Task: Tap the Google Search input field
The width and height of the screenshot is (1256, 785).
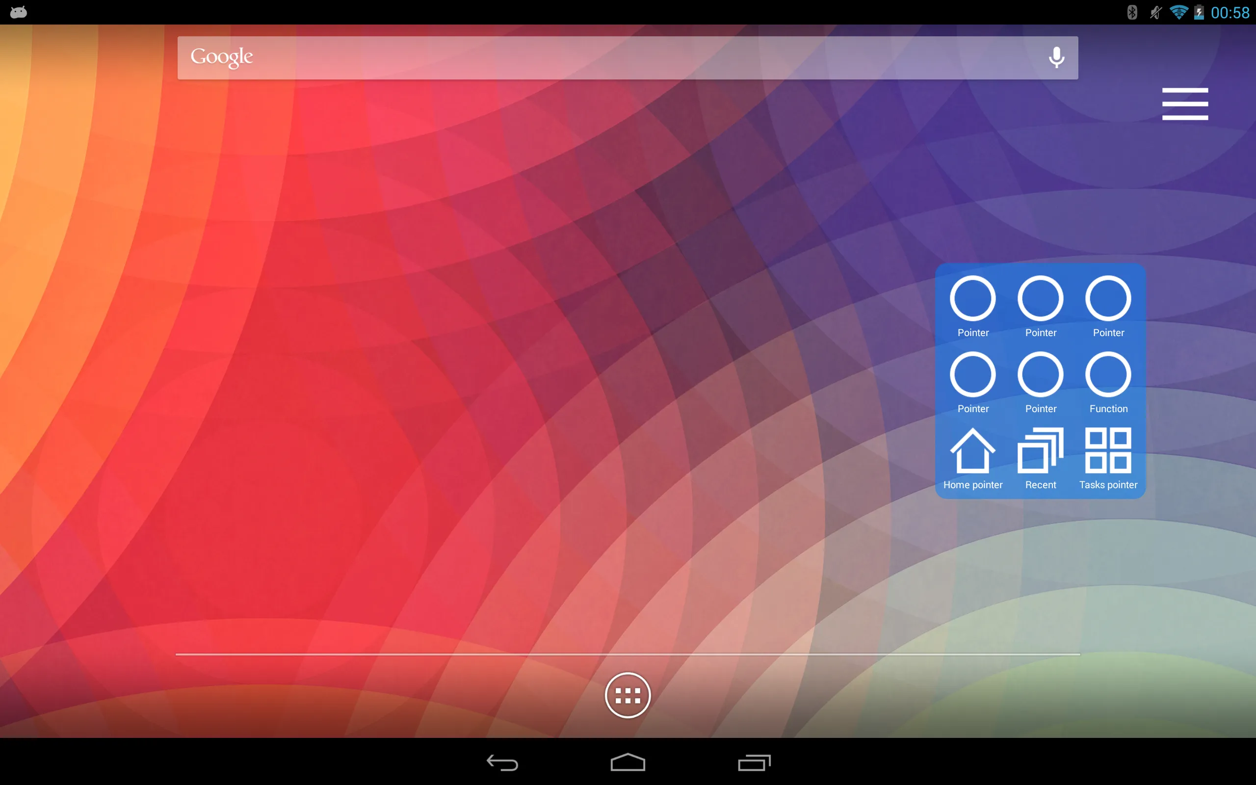Action: [x=628, y=56]
